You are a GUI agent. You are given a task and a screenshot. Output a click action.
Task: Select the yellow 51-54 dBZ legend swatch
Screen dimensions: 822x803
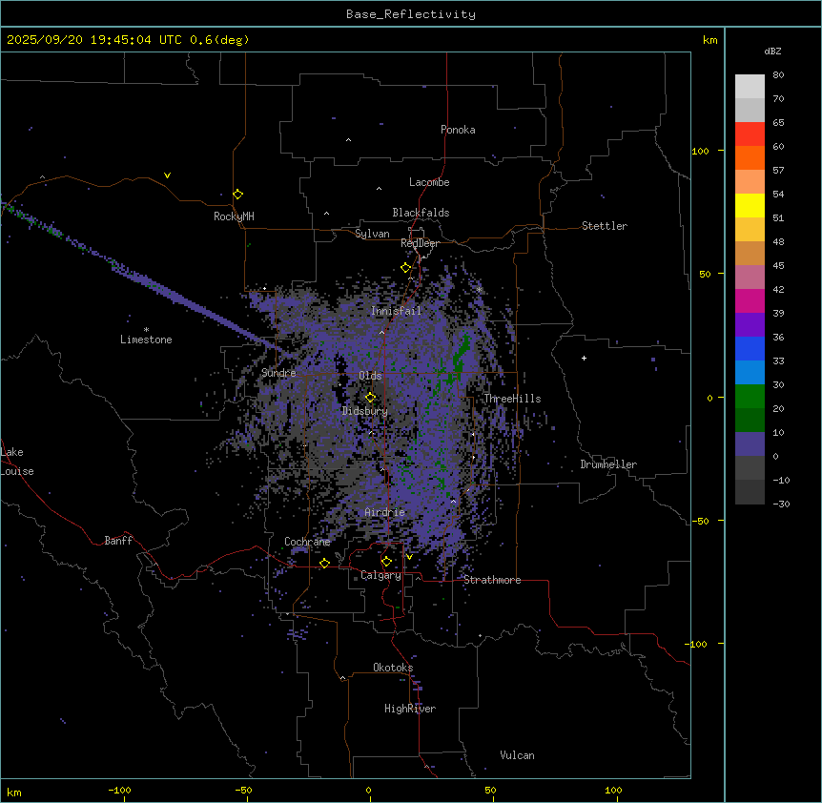(750, 206)
